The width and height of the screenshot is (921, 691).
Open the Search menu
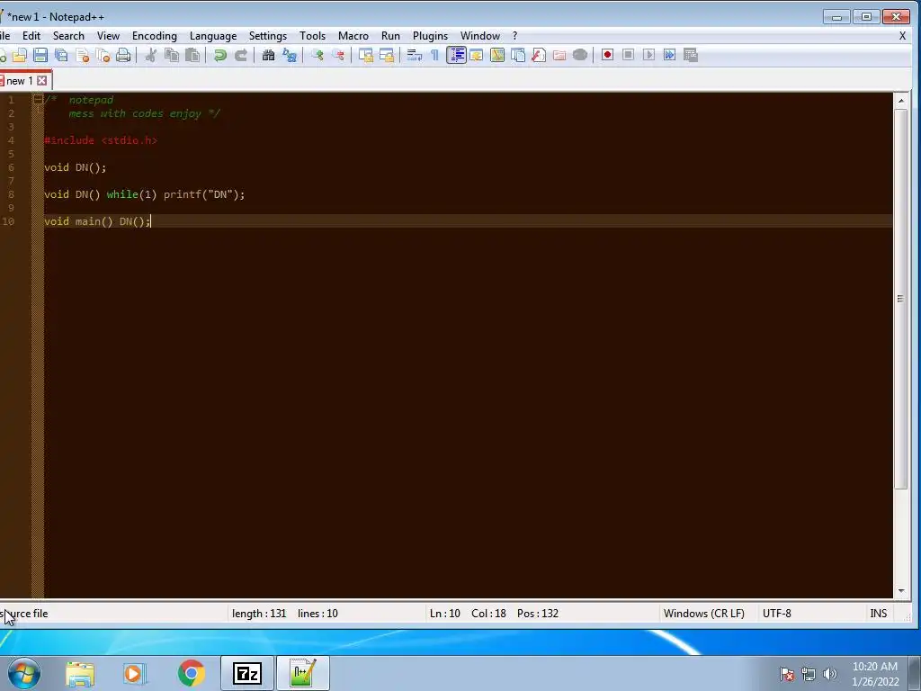pyautogui.click(x=68, y=36)
